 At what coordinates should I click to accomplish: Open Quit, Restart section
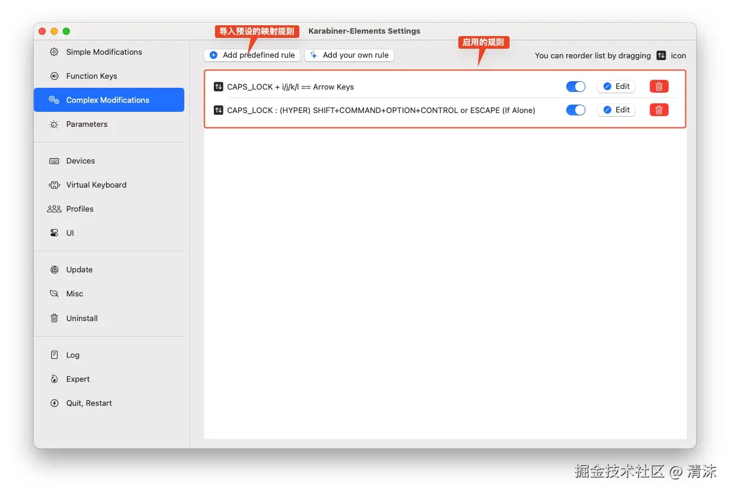[x=109, y=403]
